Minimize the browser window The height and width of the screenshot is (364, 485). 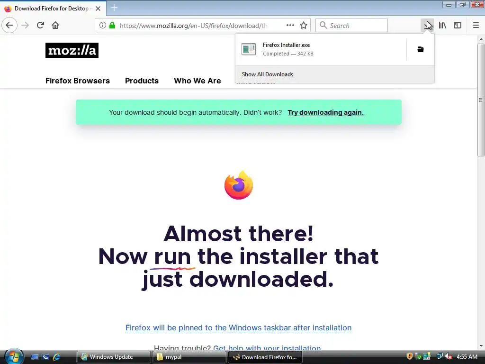point(449,4)
